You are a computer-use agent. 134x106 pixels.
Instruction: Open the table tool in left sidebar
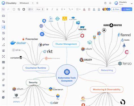(3, 62)
